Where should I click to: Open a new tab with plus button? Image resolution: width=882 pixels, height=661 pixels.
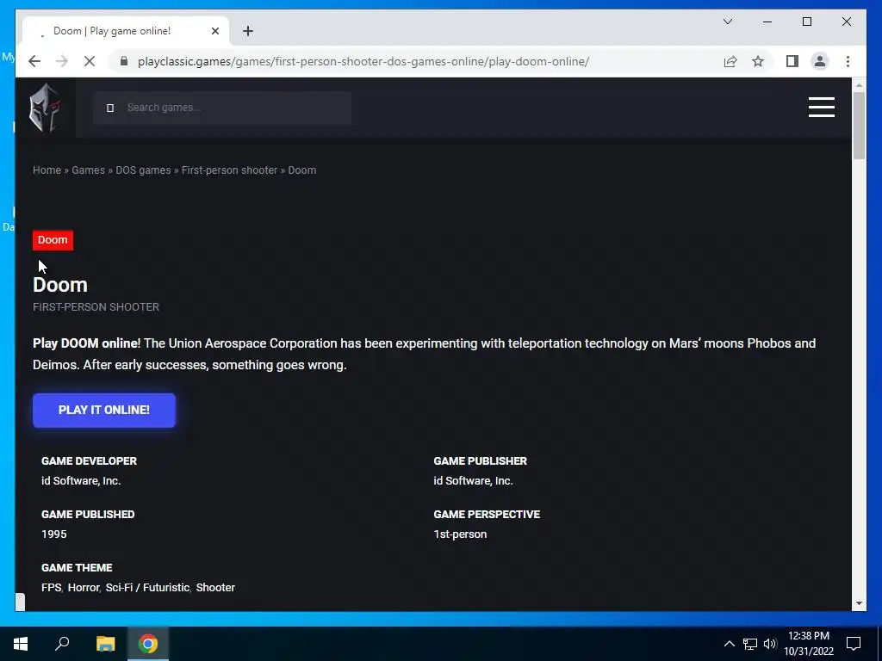pos(248,31)
